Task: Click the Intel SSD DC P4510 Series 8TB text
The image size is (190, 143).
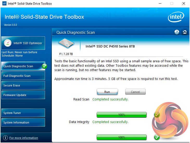Action: [x=110, y=46]
